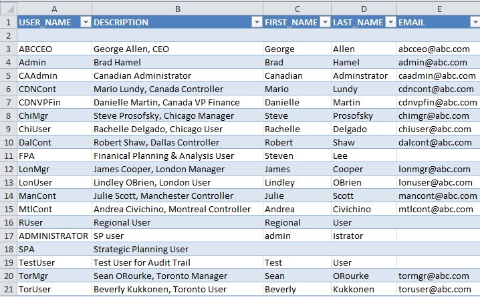Open the DESCRIPTION filter dropdown arrow

(256, 22)
